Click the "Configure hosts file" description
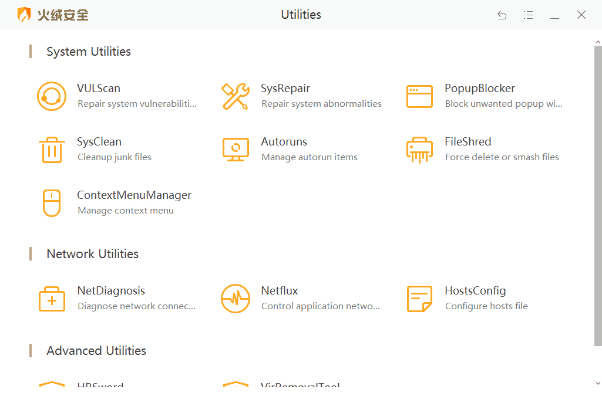Image resolution: width=602 pixels, height=396 pixels. (486, 306)
